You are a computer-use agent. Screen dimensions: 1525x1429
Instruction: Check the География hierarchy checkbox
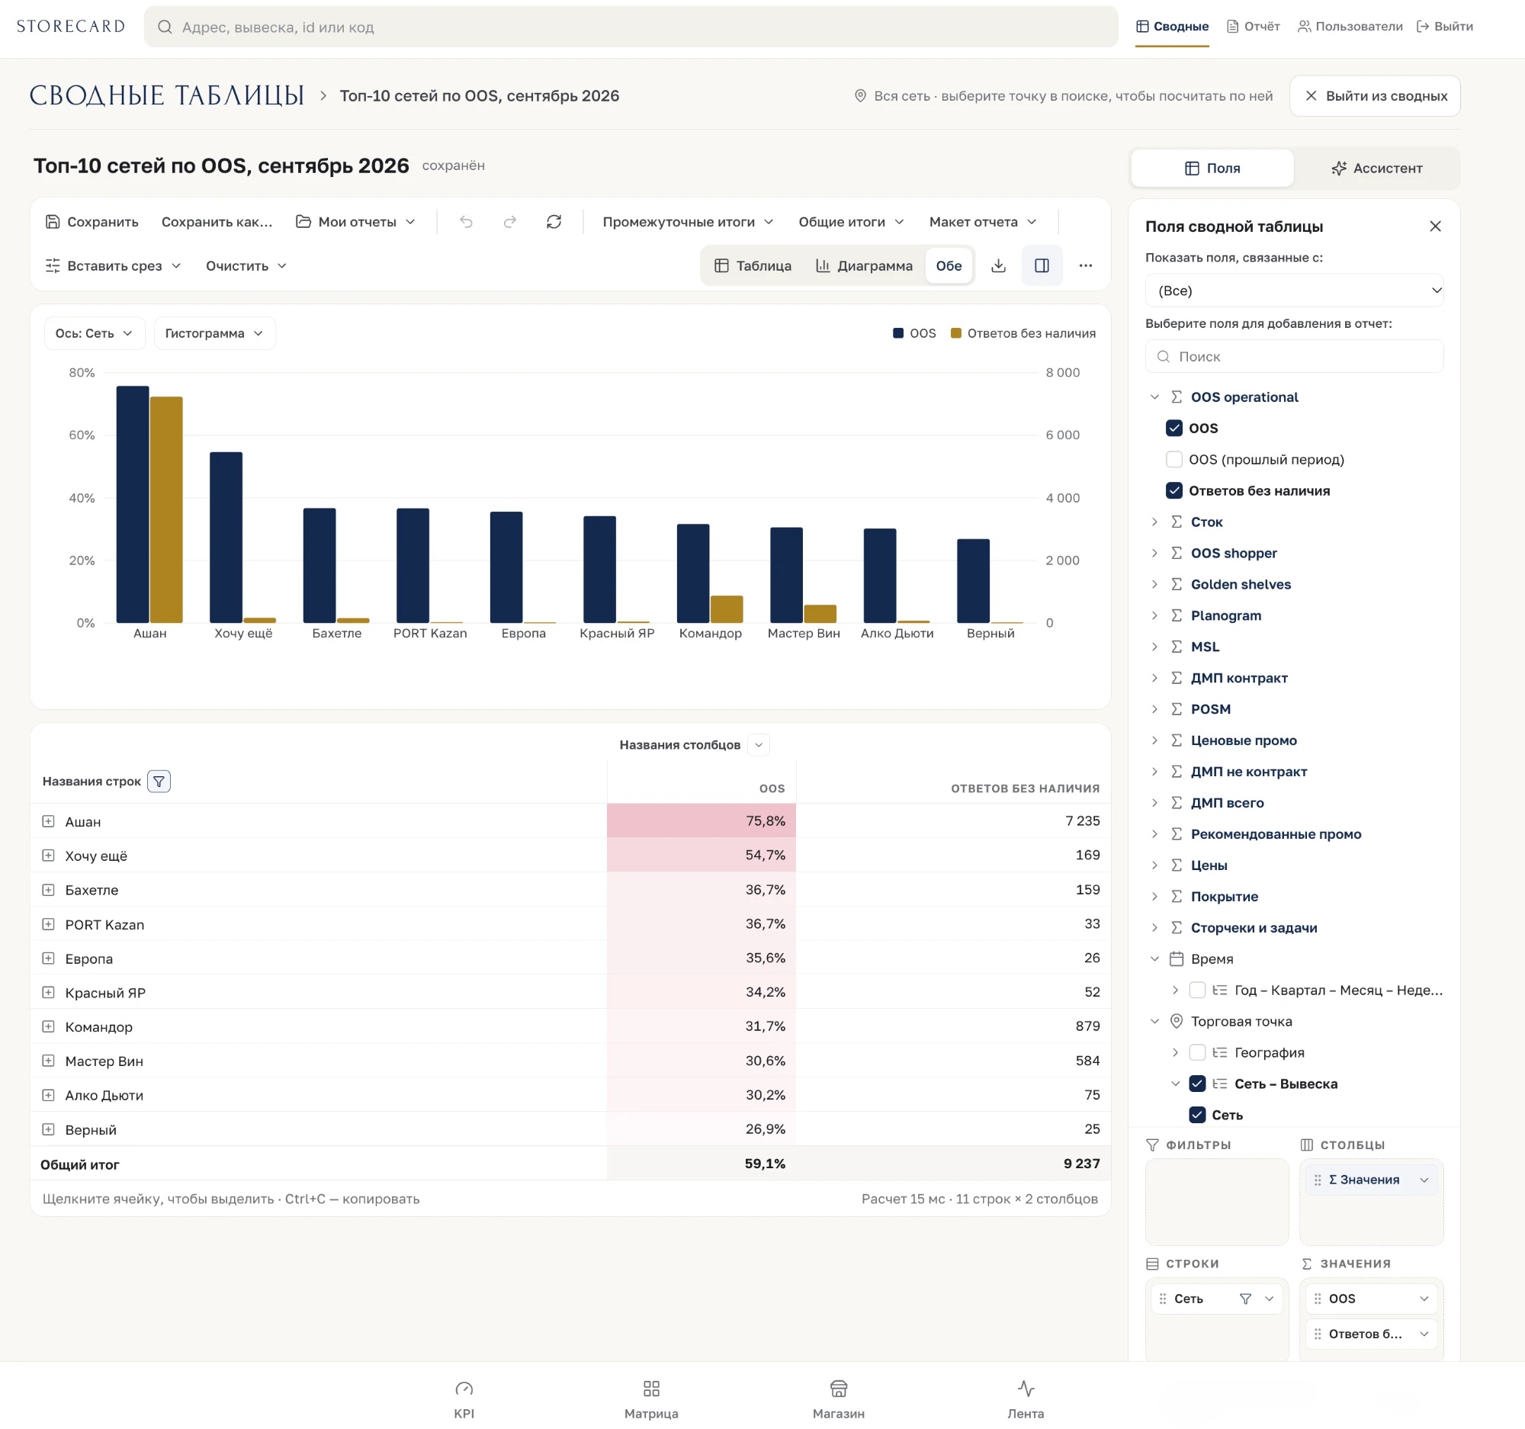1196,1052
